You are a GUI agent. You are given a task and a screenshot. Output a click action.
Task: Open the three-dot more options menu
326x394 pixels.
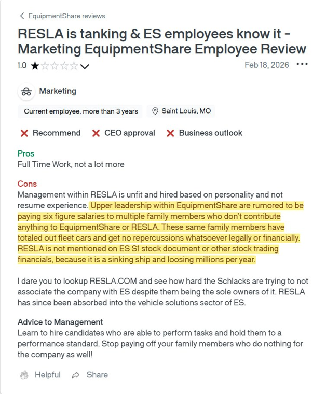coord(302,64)
